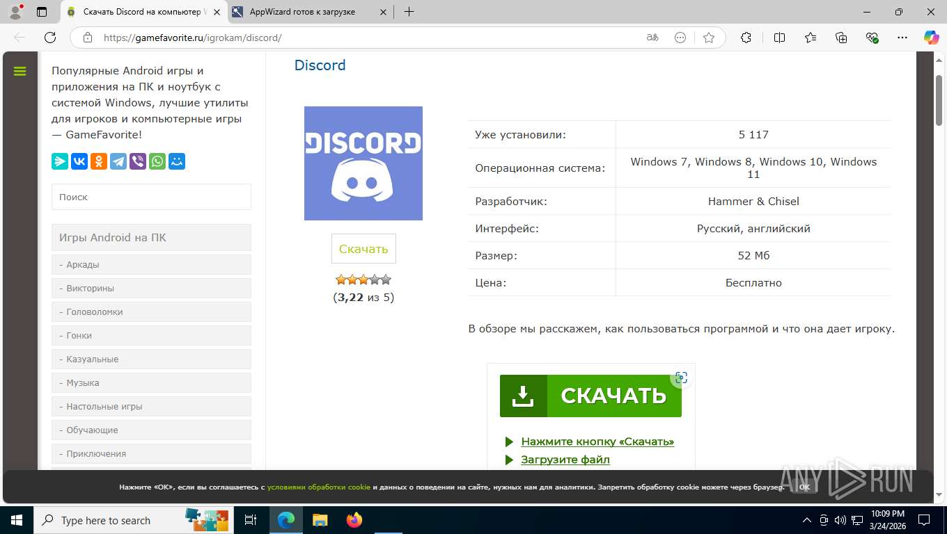This screenshot has width=947, height=534.
Task: Toggle split screen view
Action: tap(779, 38)
